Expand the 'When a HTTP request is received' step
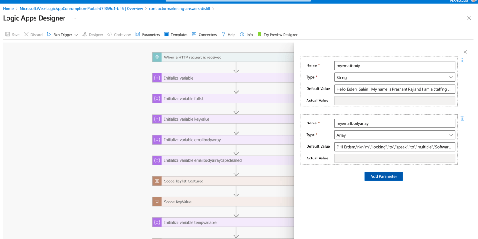This screenshot has height=239, width=478. coord(223,57)
